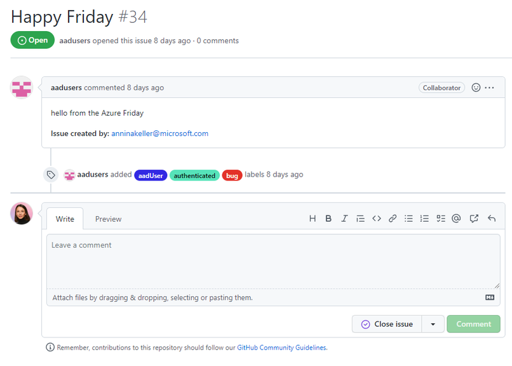Toggle bold text formatting
512x366 pixels.
coord(328,219)
